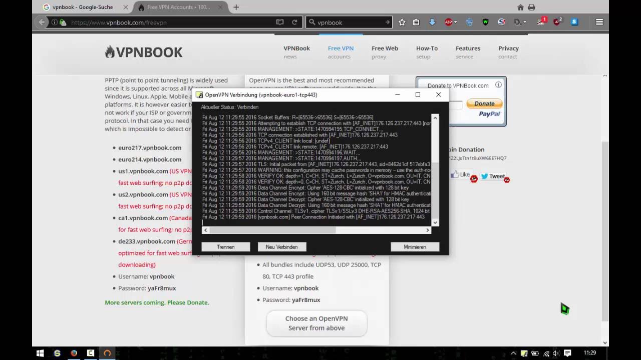This screenshot has height=360, width=641.
Task: Click the Adblock Plus ABP icon
Action: pos(448,22)
